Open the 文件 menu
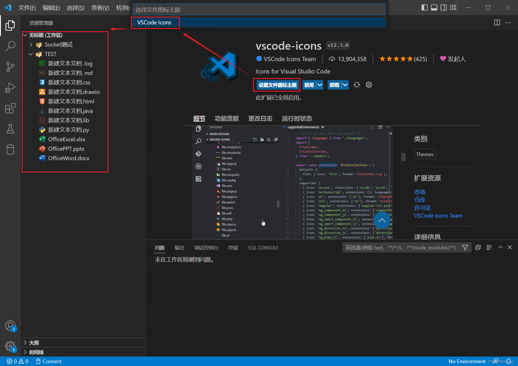This screenshot has height=366, width=518. click(27, 8)
